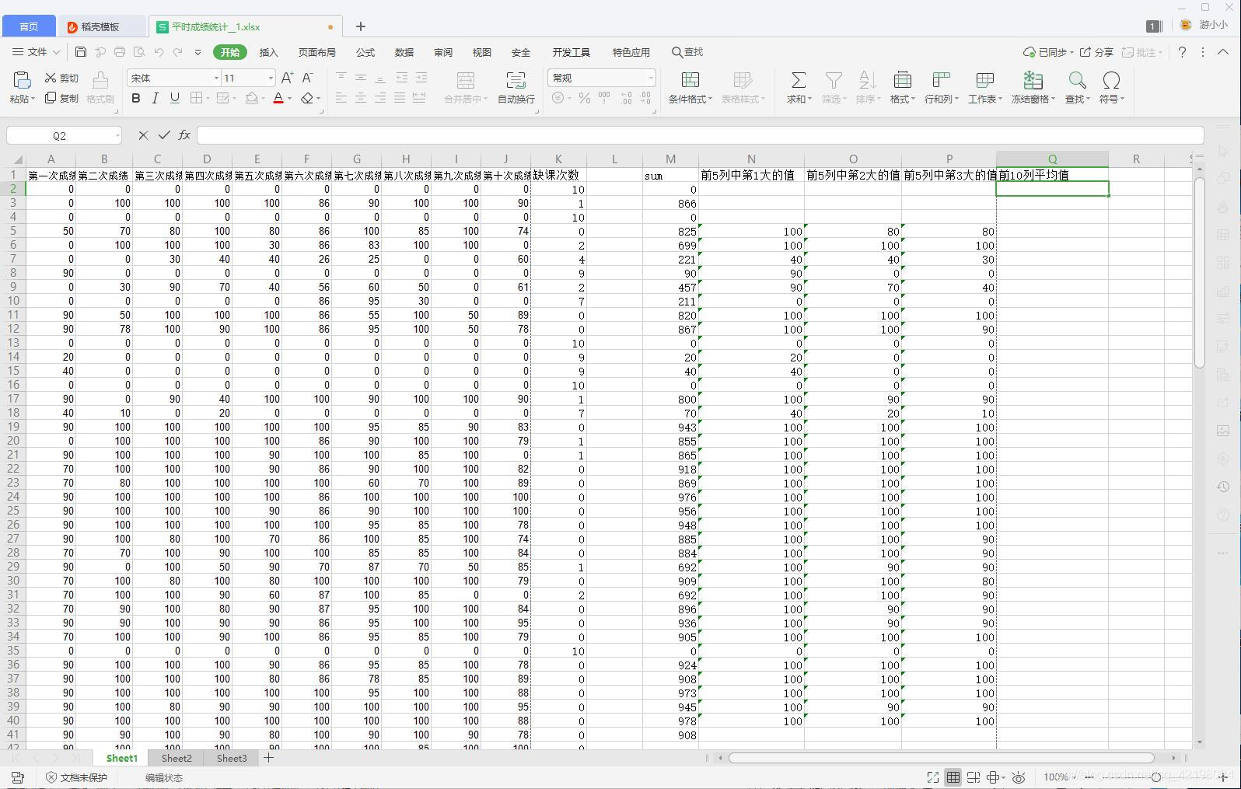Collapse the ribbon with the chevron

[1223, 52]
